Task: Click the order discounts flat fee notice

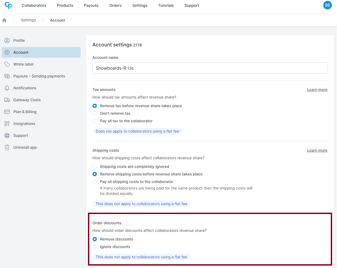Action: [141, 257]
